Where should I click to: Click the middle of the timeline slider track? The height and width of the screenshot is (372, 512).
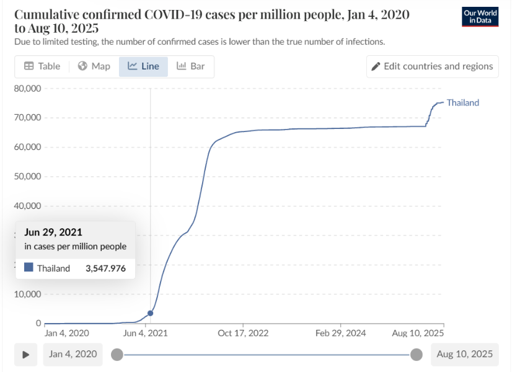point(267,355)
